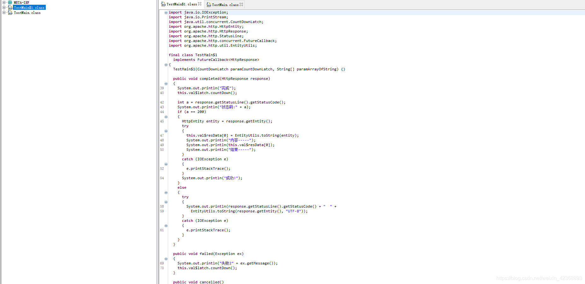This screenshot has width=585, height=284.
Task: Click line number 52 in gutter
Action: (x=162, y=169)
